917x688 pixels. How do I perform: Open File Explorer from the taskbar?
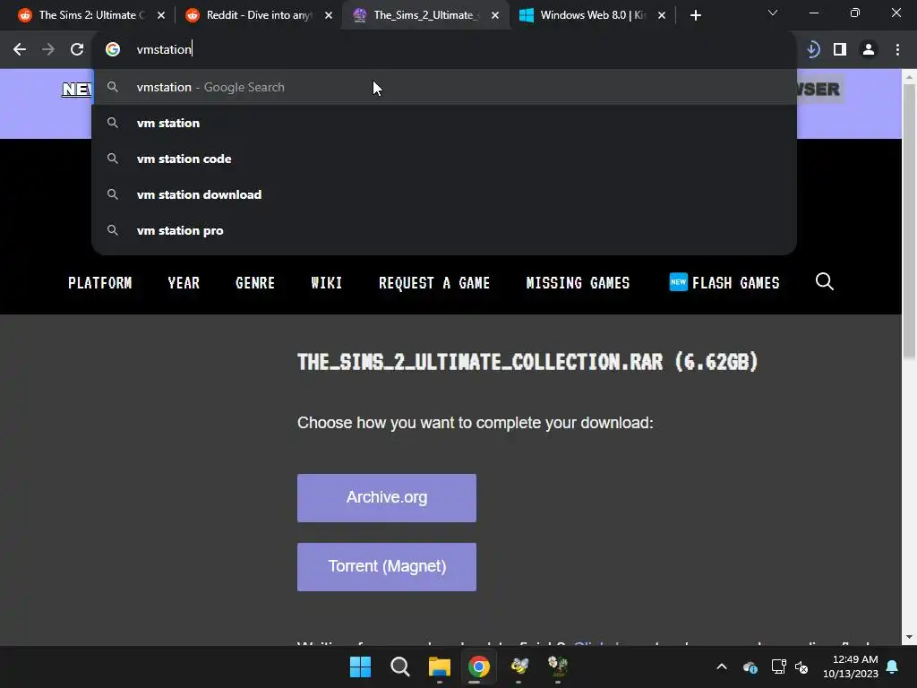point(439,666)
